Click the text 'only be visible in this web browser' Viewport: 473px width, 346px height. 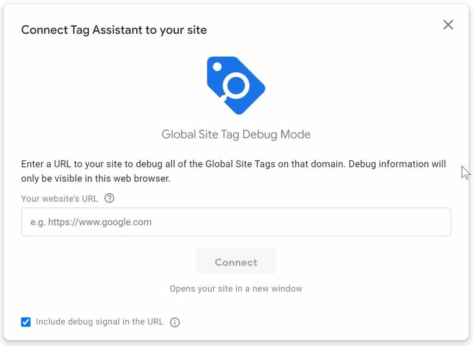click(x=95, y=179)
